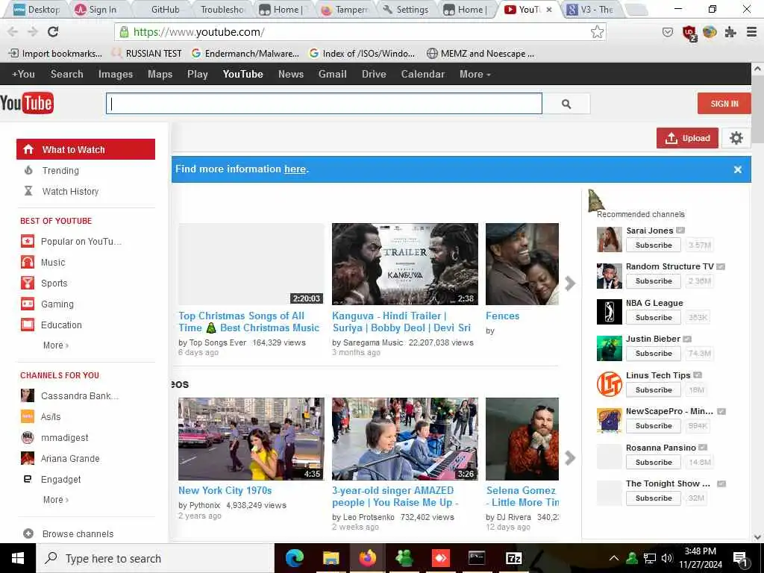The image size is (764, 573).
Task: Open Images in the Google bar
Action: [116, 74]
